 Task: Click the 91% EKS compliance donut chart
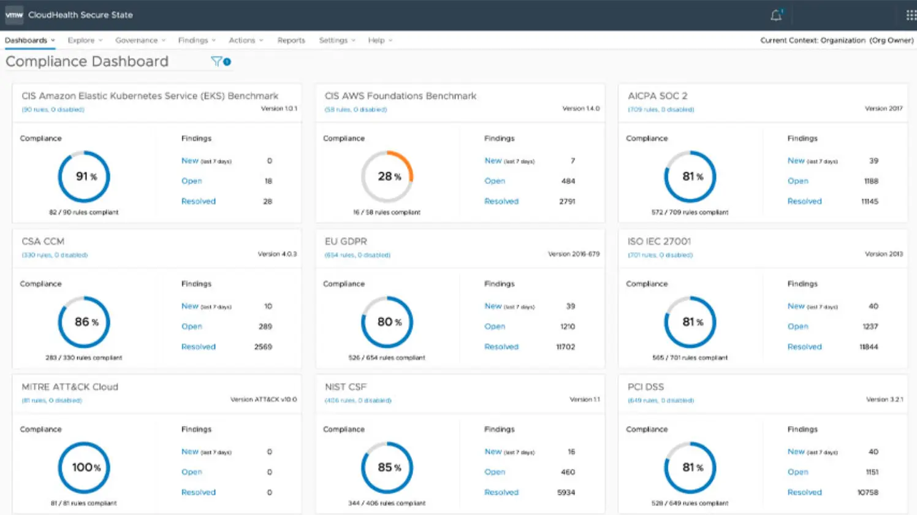point(84,177)
